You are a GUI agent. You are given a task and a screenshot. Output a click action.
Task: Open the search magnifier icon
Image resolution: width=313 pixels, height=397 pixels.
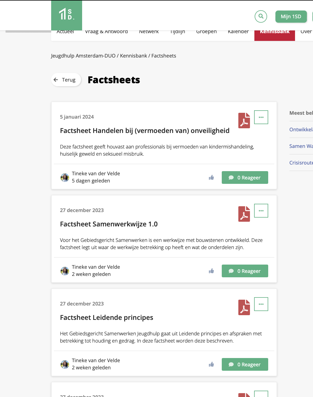261,16
